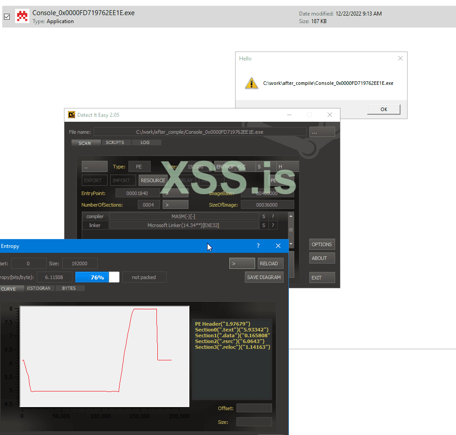Click the IMPORT button

tap(123, 180)
